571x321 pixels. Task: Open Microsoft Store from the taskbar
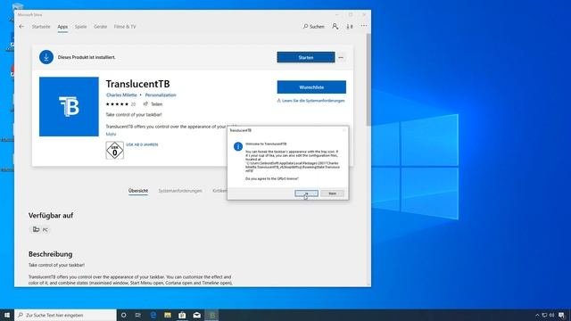182,315
